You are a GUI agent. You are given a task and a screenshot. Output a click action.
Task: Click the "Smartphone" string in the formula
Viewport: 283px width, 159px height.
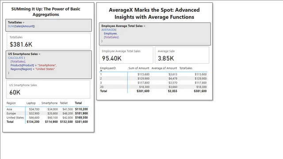click(x=47, y=65)
